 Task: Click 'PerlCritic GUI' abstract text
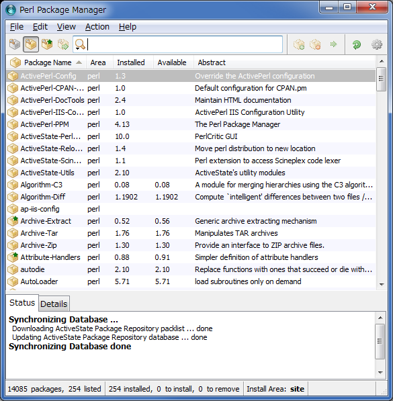coord(216,136)
